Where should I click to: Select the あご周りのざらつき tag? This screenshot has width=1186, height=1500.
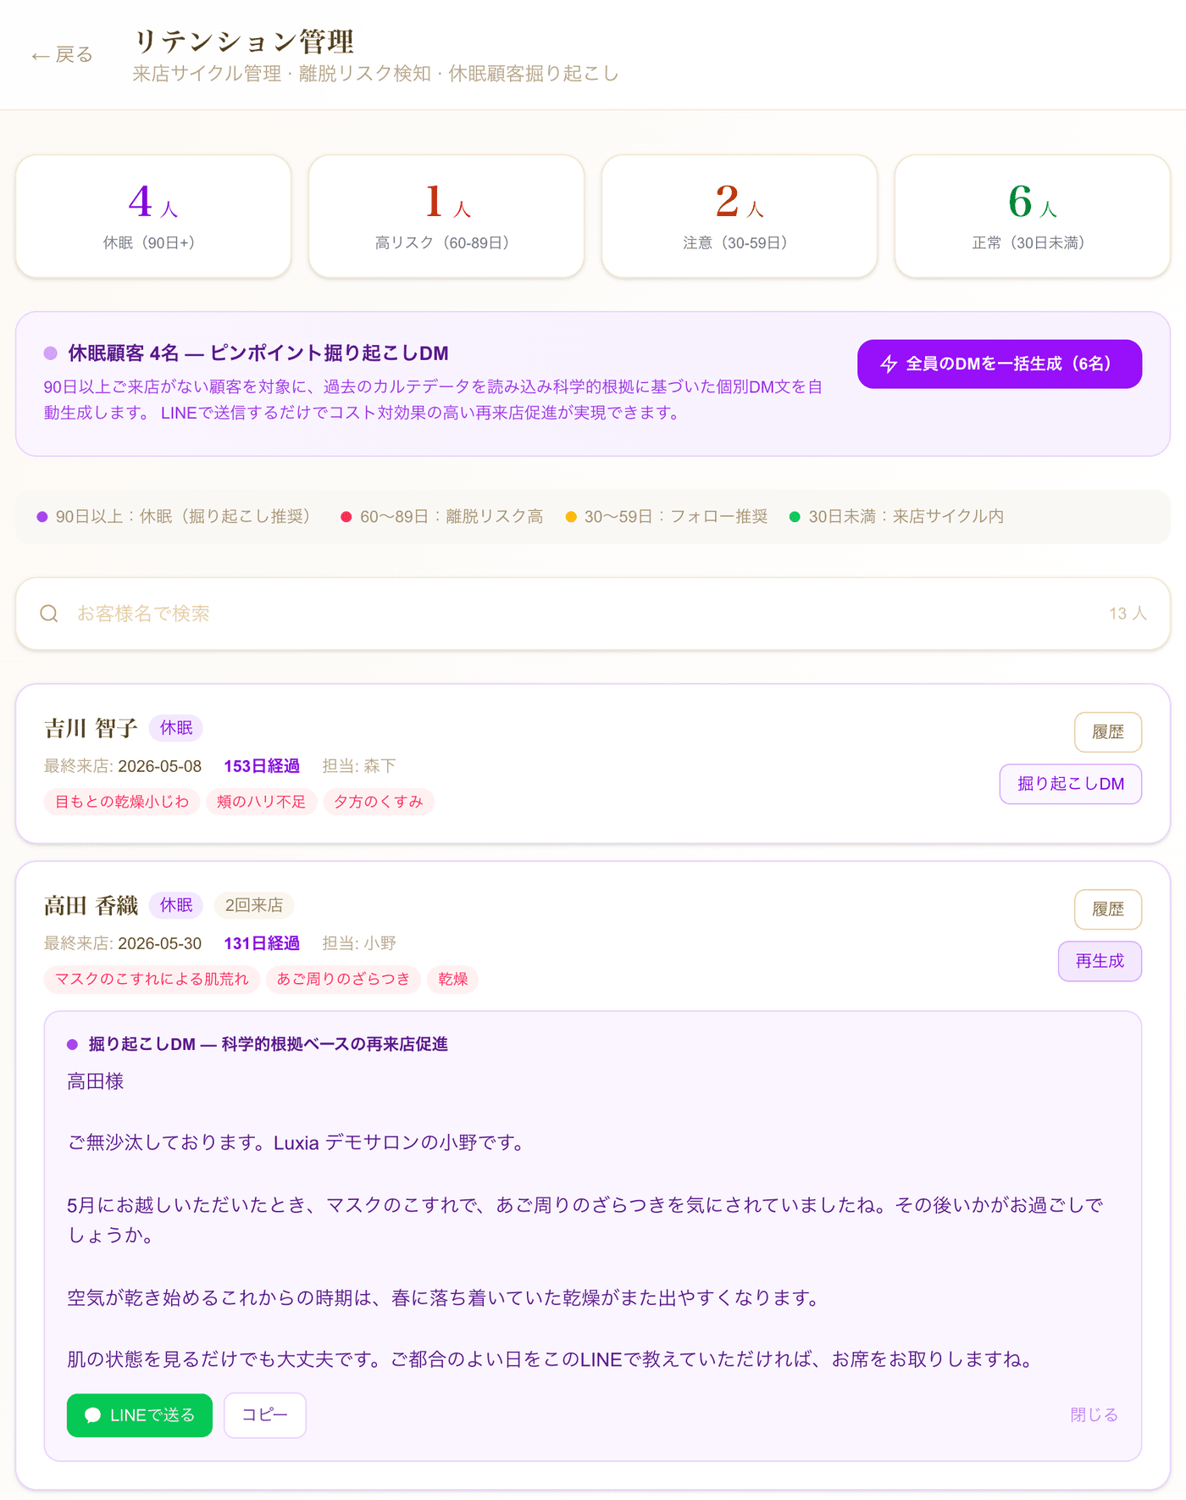(343, 979)
